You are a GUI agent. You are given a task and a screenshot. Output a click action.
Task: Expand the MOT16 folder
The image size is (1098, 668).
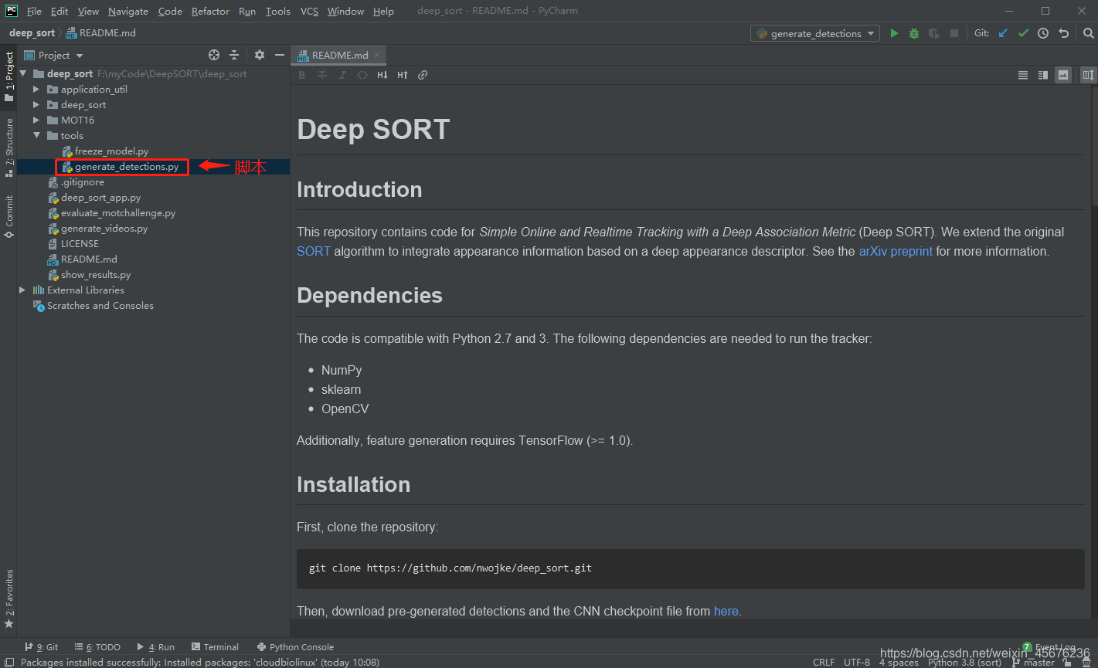pyautogui.click(x=36, y=120)
